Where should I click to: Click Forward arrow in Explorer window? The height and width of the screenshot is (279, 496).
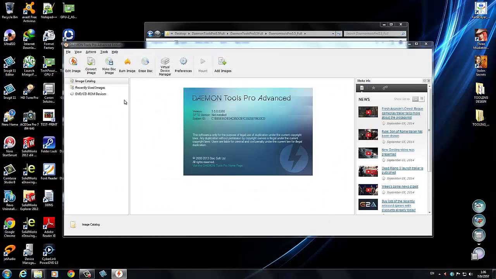pos(157,34)
